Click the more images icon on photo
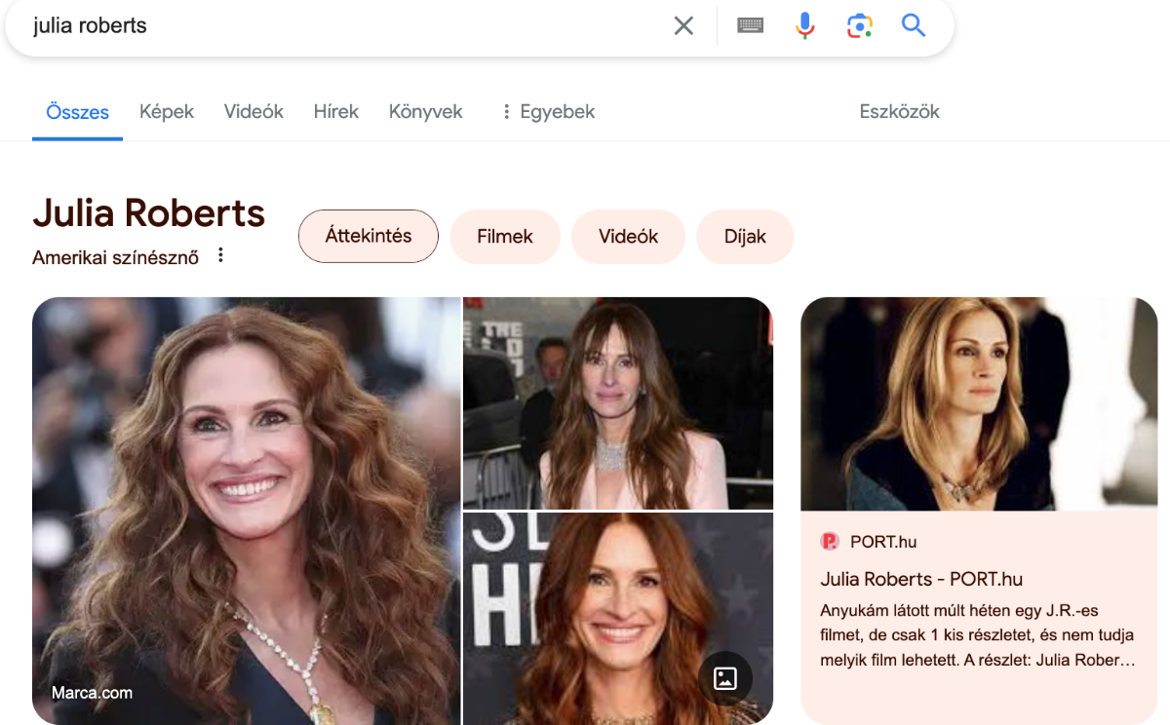This screenshot has width=1170, height=725. pos(725,678)
